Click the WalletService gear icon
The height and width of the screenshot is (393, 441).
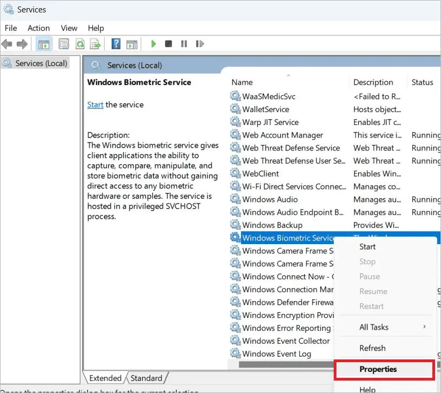coord(235,109)
